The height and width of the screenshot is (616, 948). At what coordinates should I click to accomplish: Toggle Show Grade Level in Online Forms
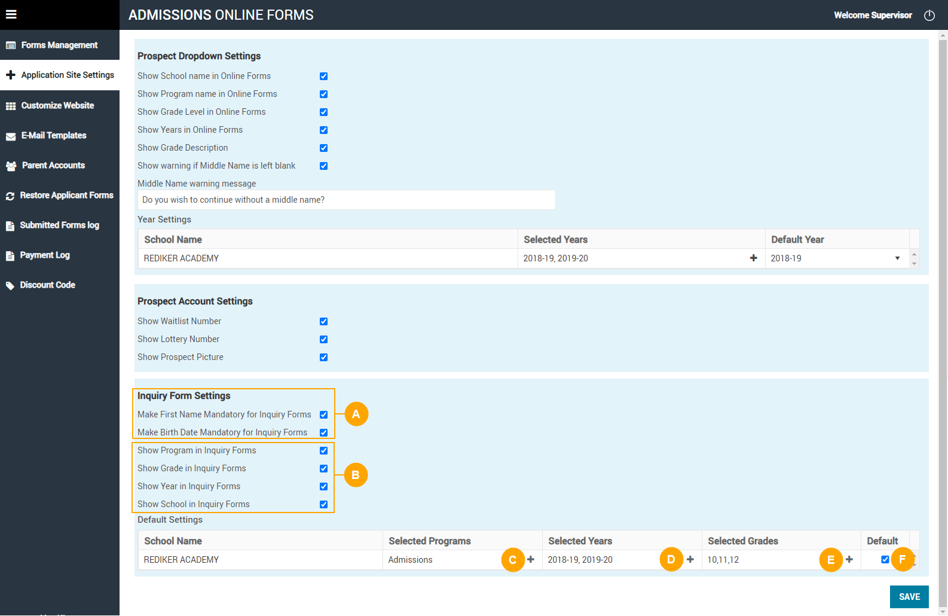click(323, 112)
